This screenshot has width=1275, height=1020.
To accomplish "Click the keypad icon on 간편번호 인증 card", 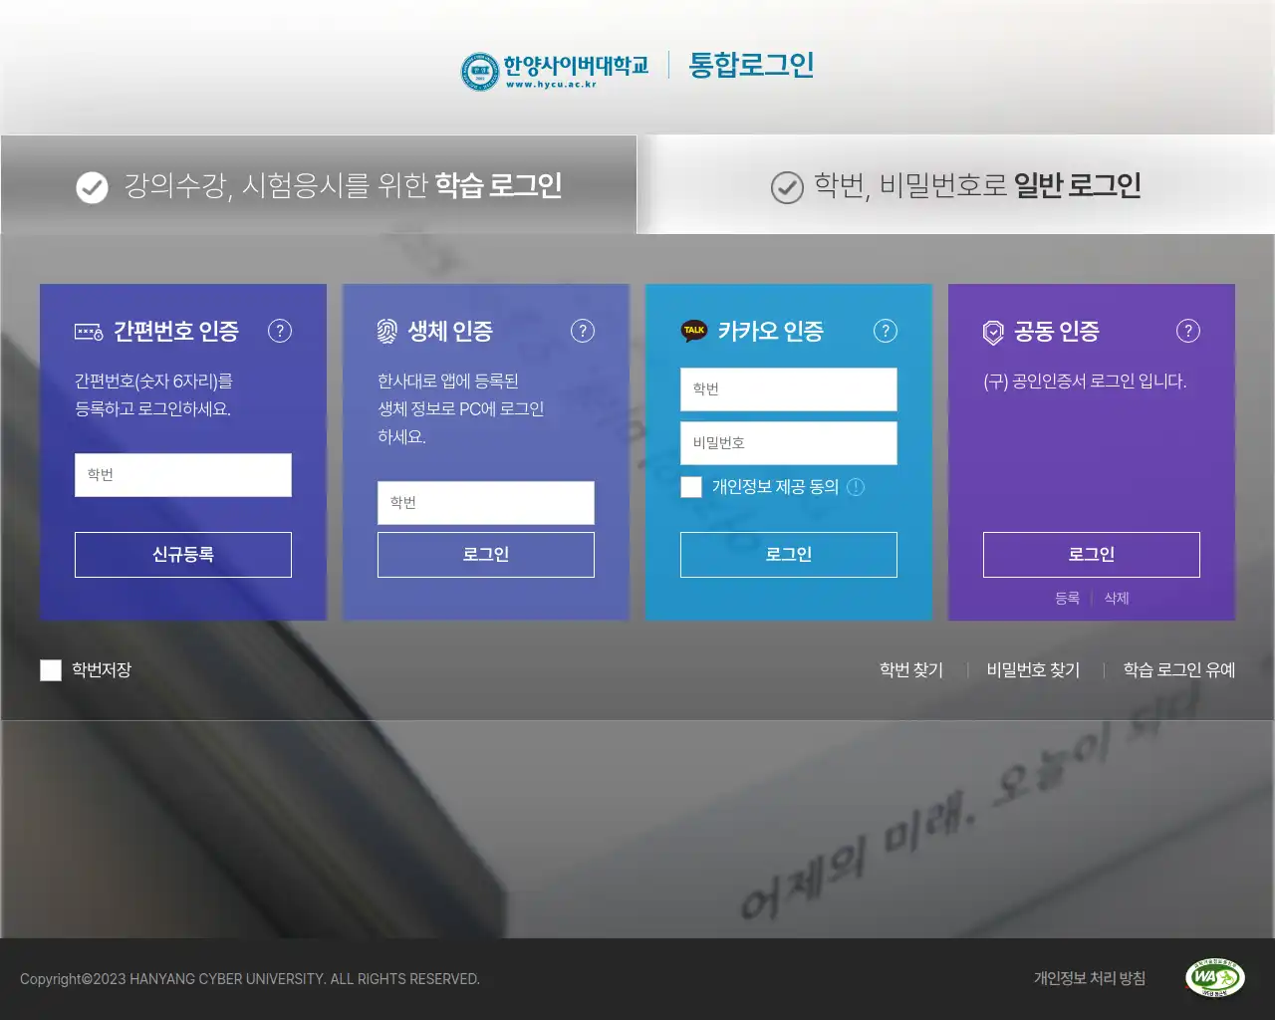I will pyautogui.click(x=88, y=329).
